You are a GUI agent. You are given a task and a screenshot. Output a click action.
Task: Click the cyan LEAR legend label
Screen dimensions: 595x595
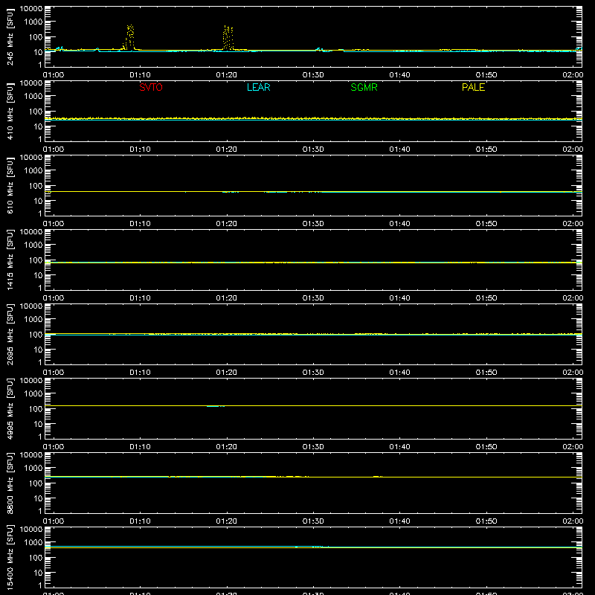pos(258,87)
